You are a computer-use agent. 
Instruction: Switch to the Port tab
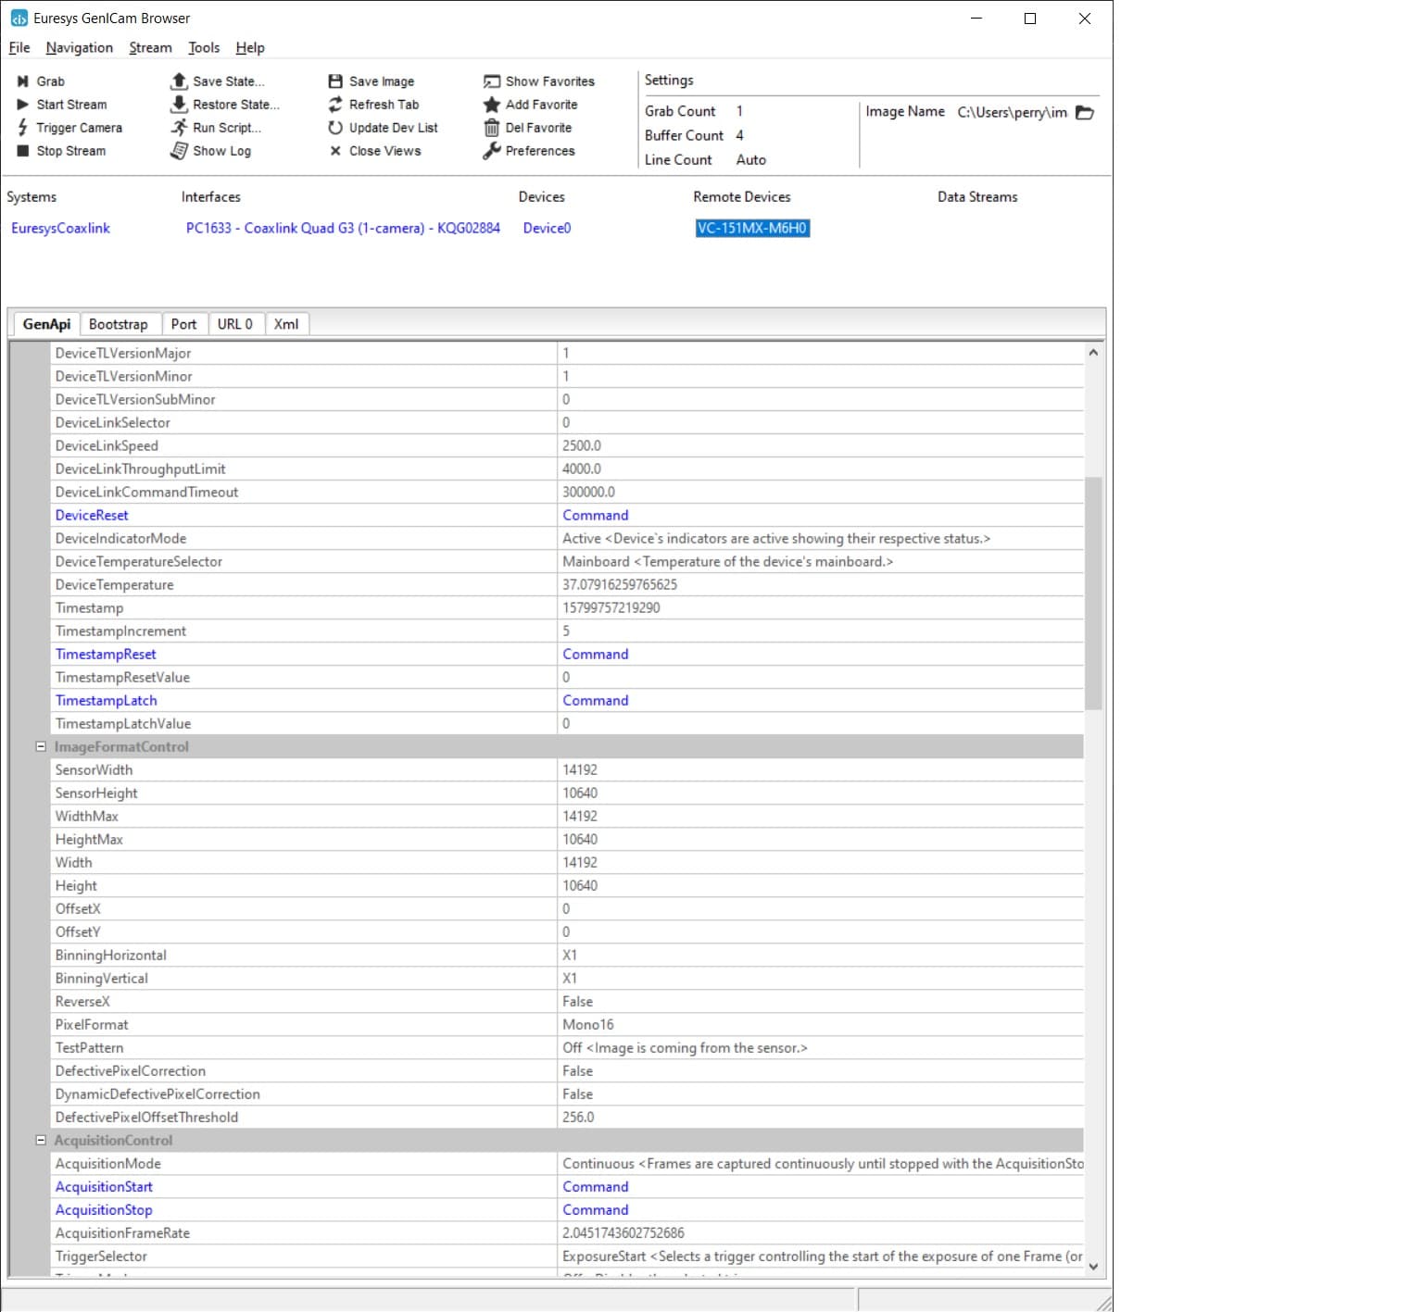click(x=183, y=324)
